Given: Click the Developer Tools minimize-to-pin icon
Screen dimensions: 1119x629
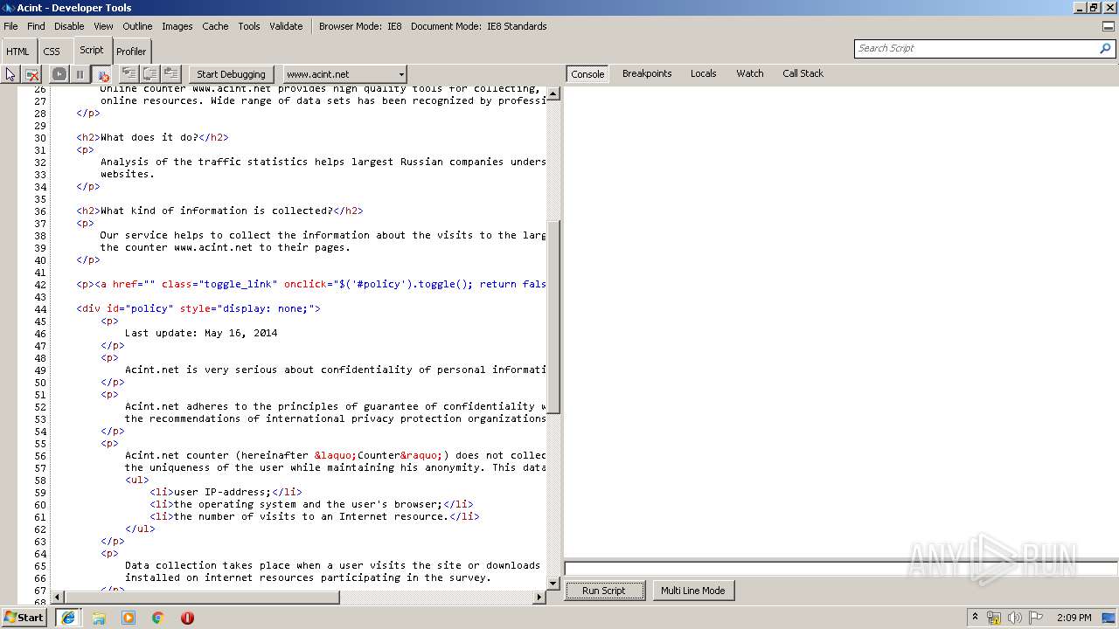Looking at the screenshot, I should pos(1109,26).
